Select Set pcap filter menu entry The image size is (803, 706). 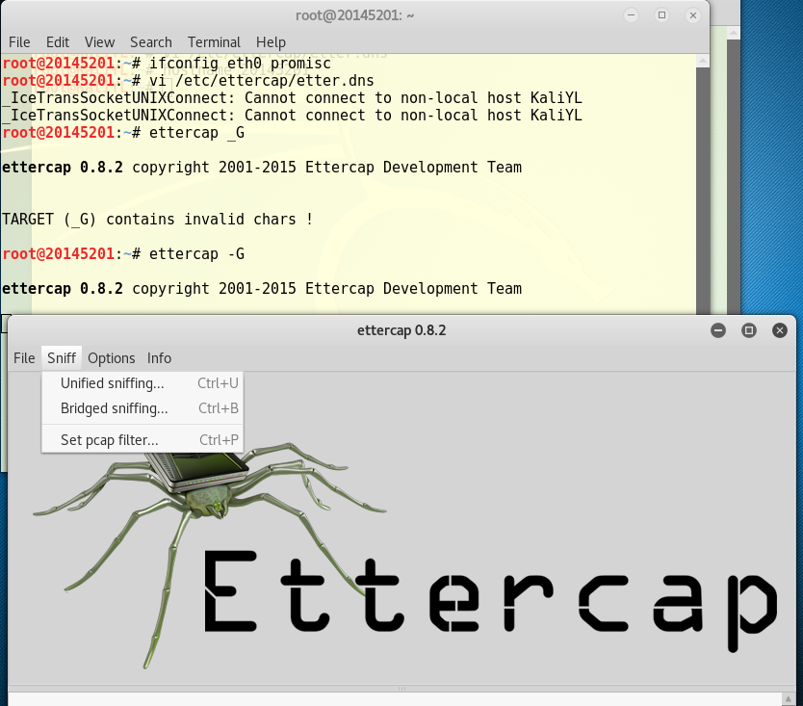point(142,440)
